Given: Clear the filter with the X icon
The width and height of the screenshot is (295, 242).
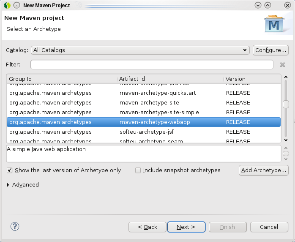Looking at the screenshot, I should 282,65.
